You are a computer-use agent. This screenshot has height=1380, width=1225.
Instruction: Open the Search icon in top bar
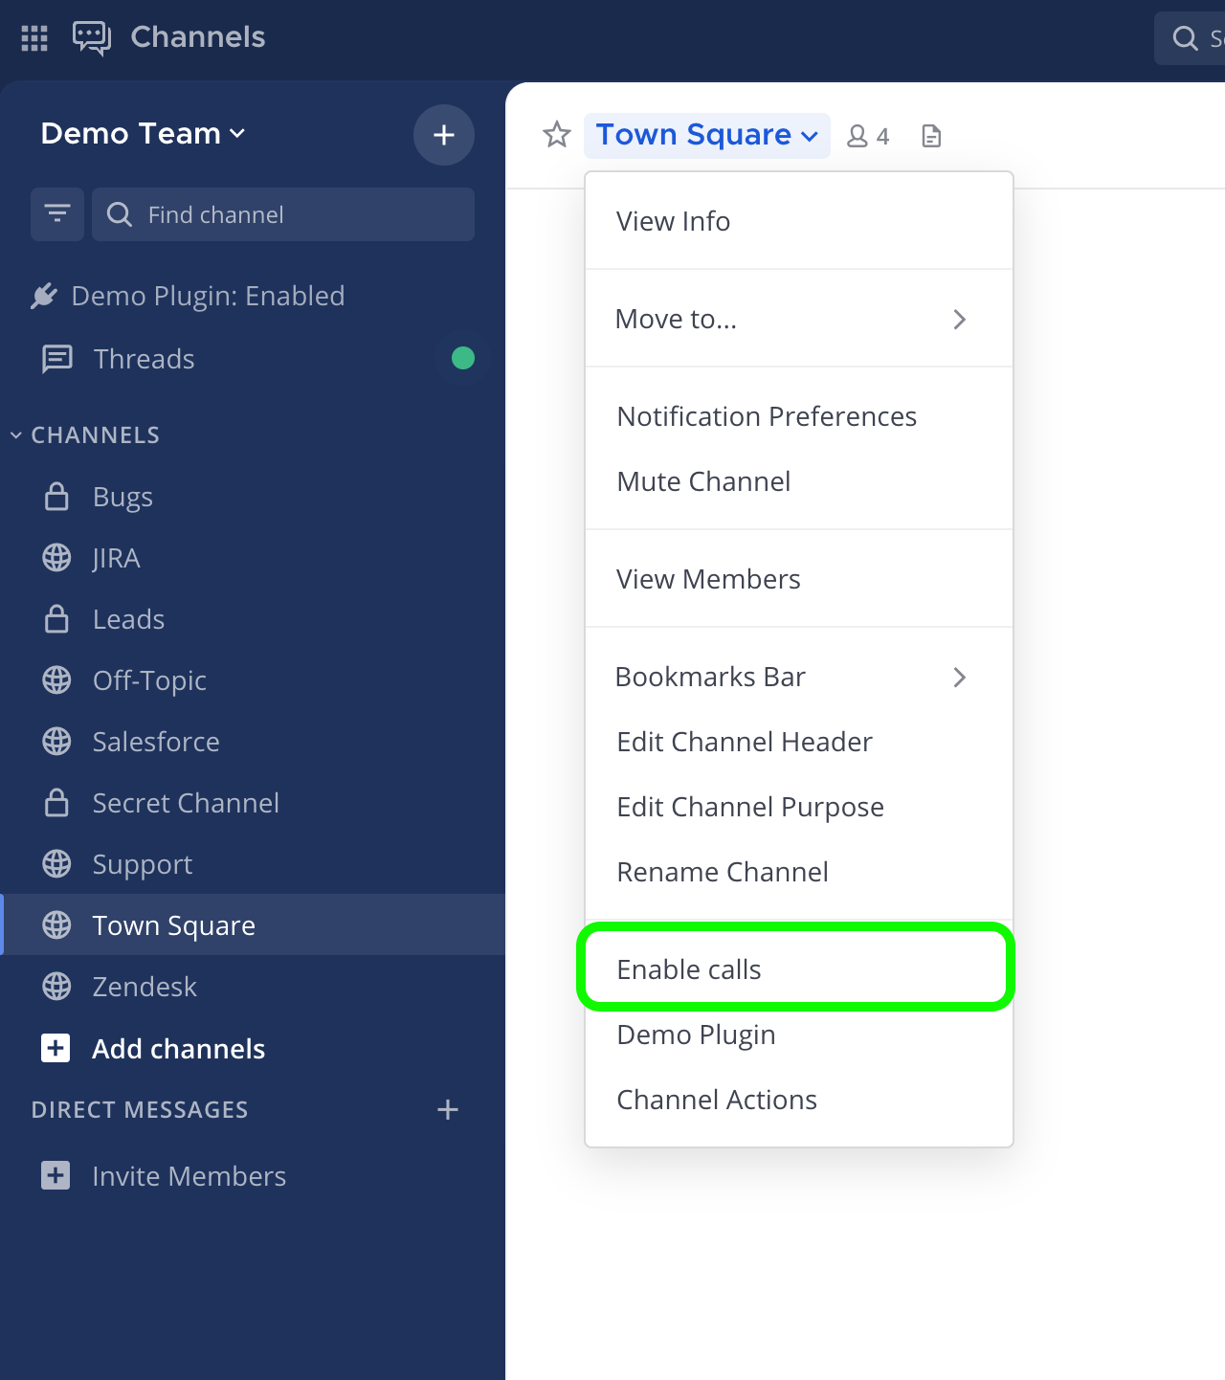(x=1187, y=37)
